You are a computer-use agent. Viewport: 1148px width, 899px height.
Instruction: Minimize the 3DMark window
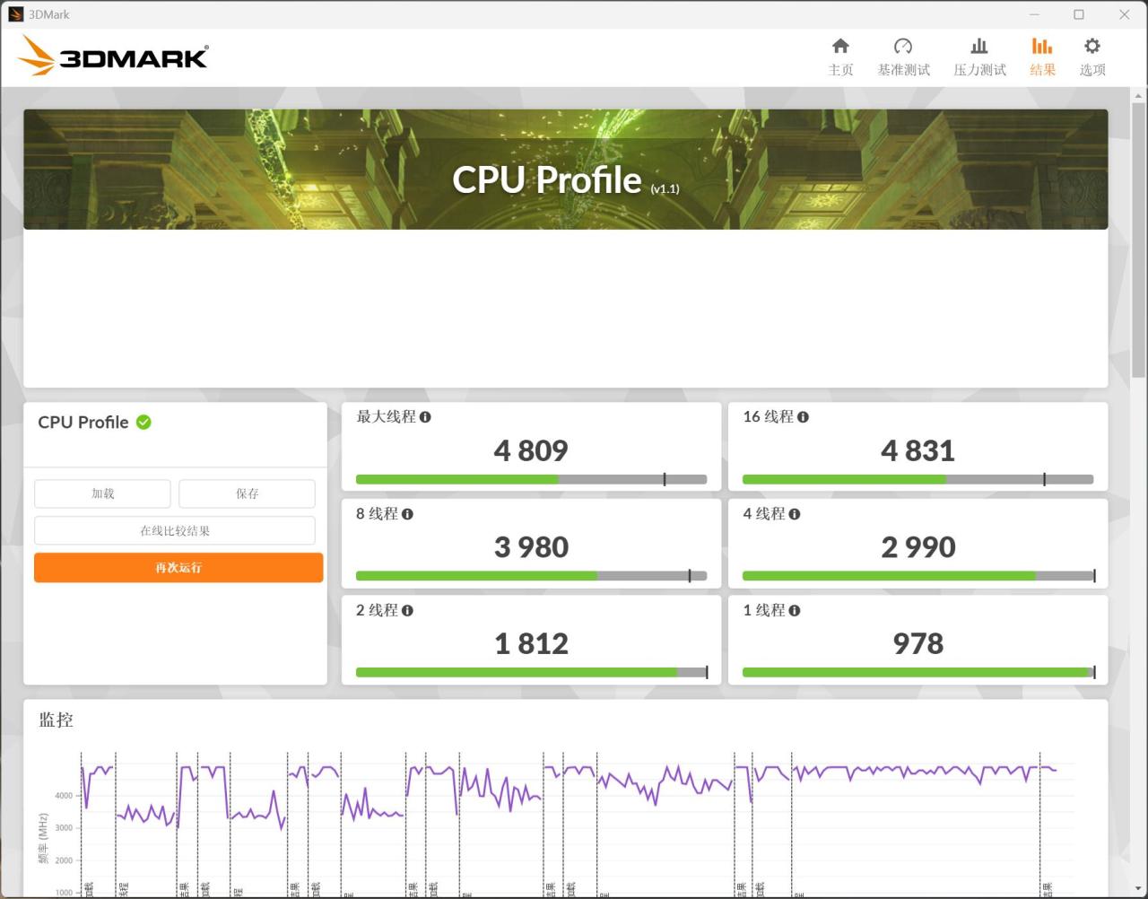click(1035, 14)
